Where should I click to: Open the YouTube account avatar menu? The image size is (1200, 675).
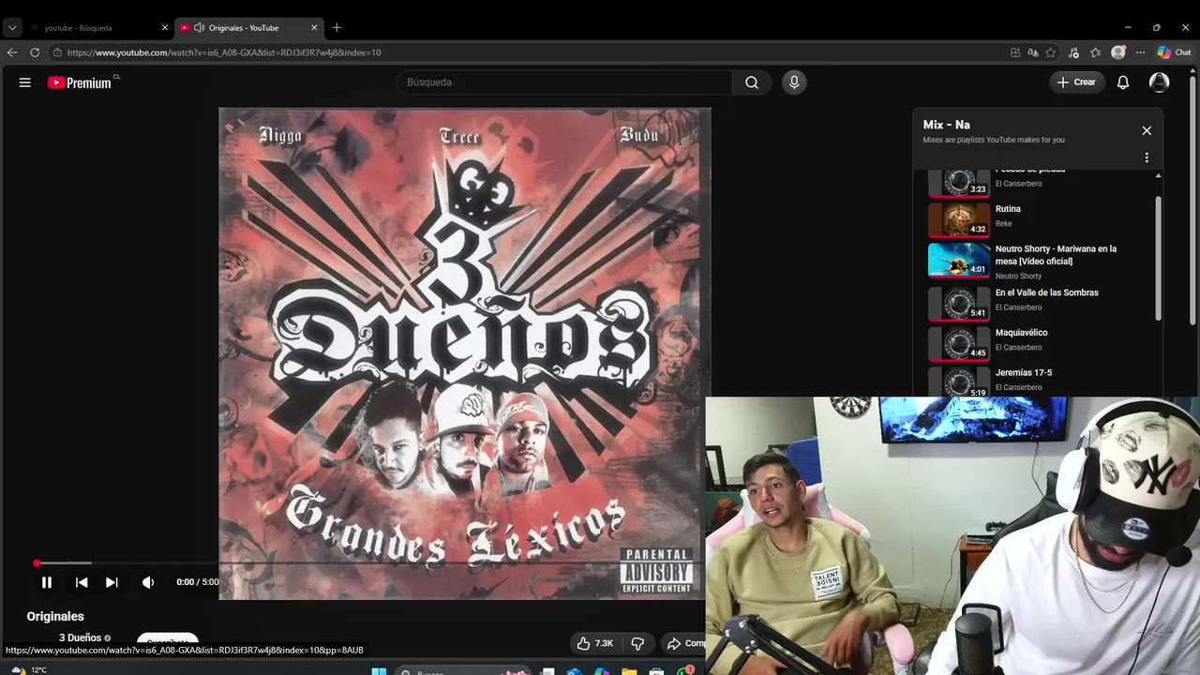click(x=1160, y=82)
